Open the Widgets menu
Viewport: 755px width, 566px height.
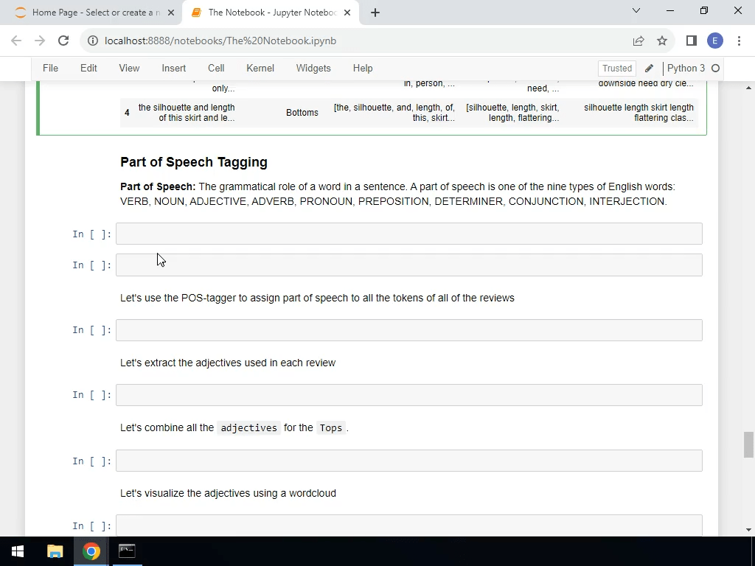pos(313,68)
